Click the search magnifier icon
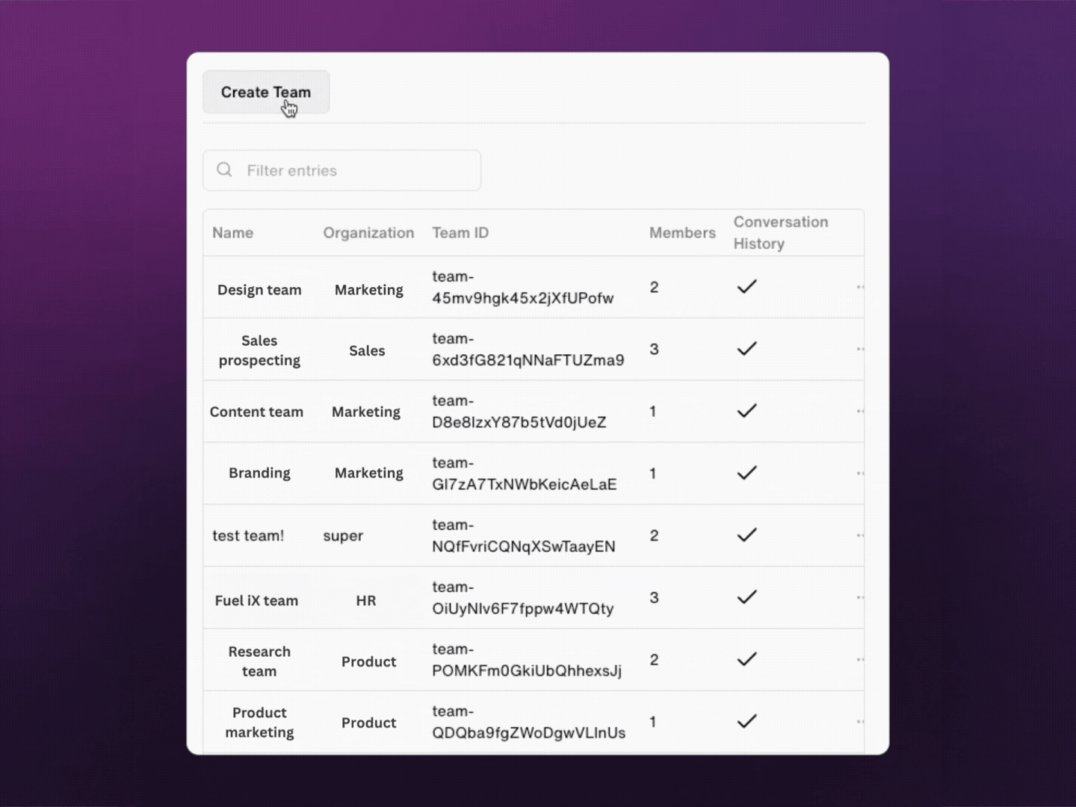Viewport: 1076px width, 807px height. 224,170
